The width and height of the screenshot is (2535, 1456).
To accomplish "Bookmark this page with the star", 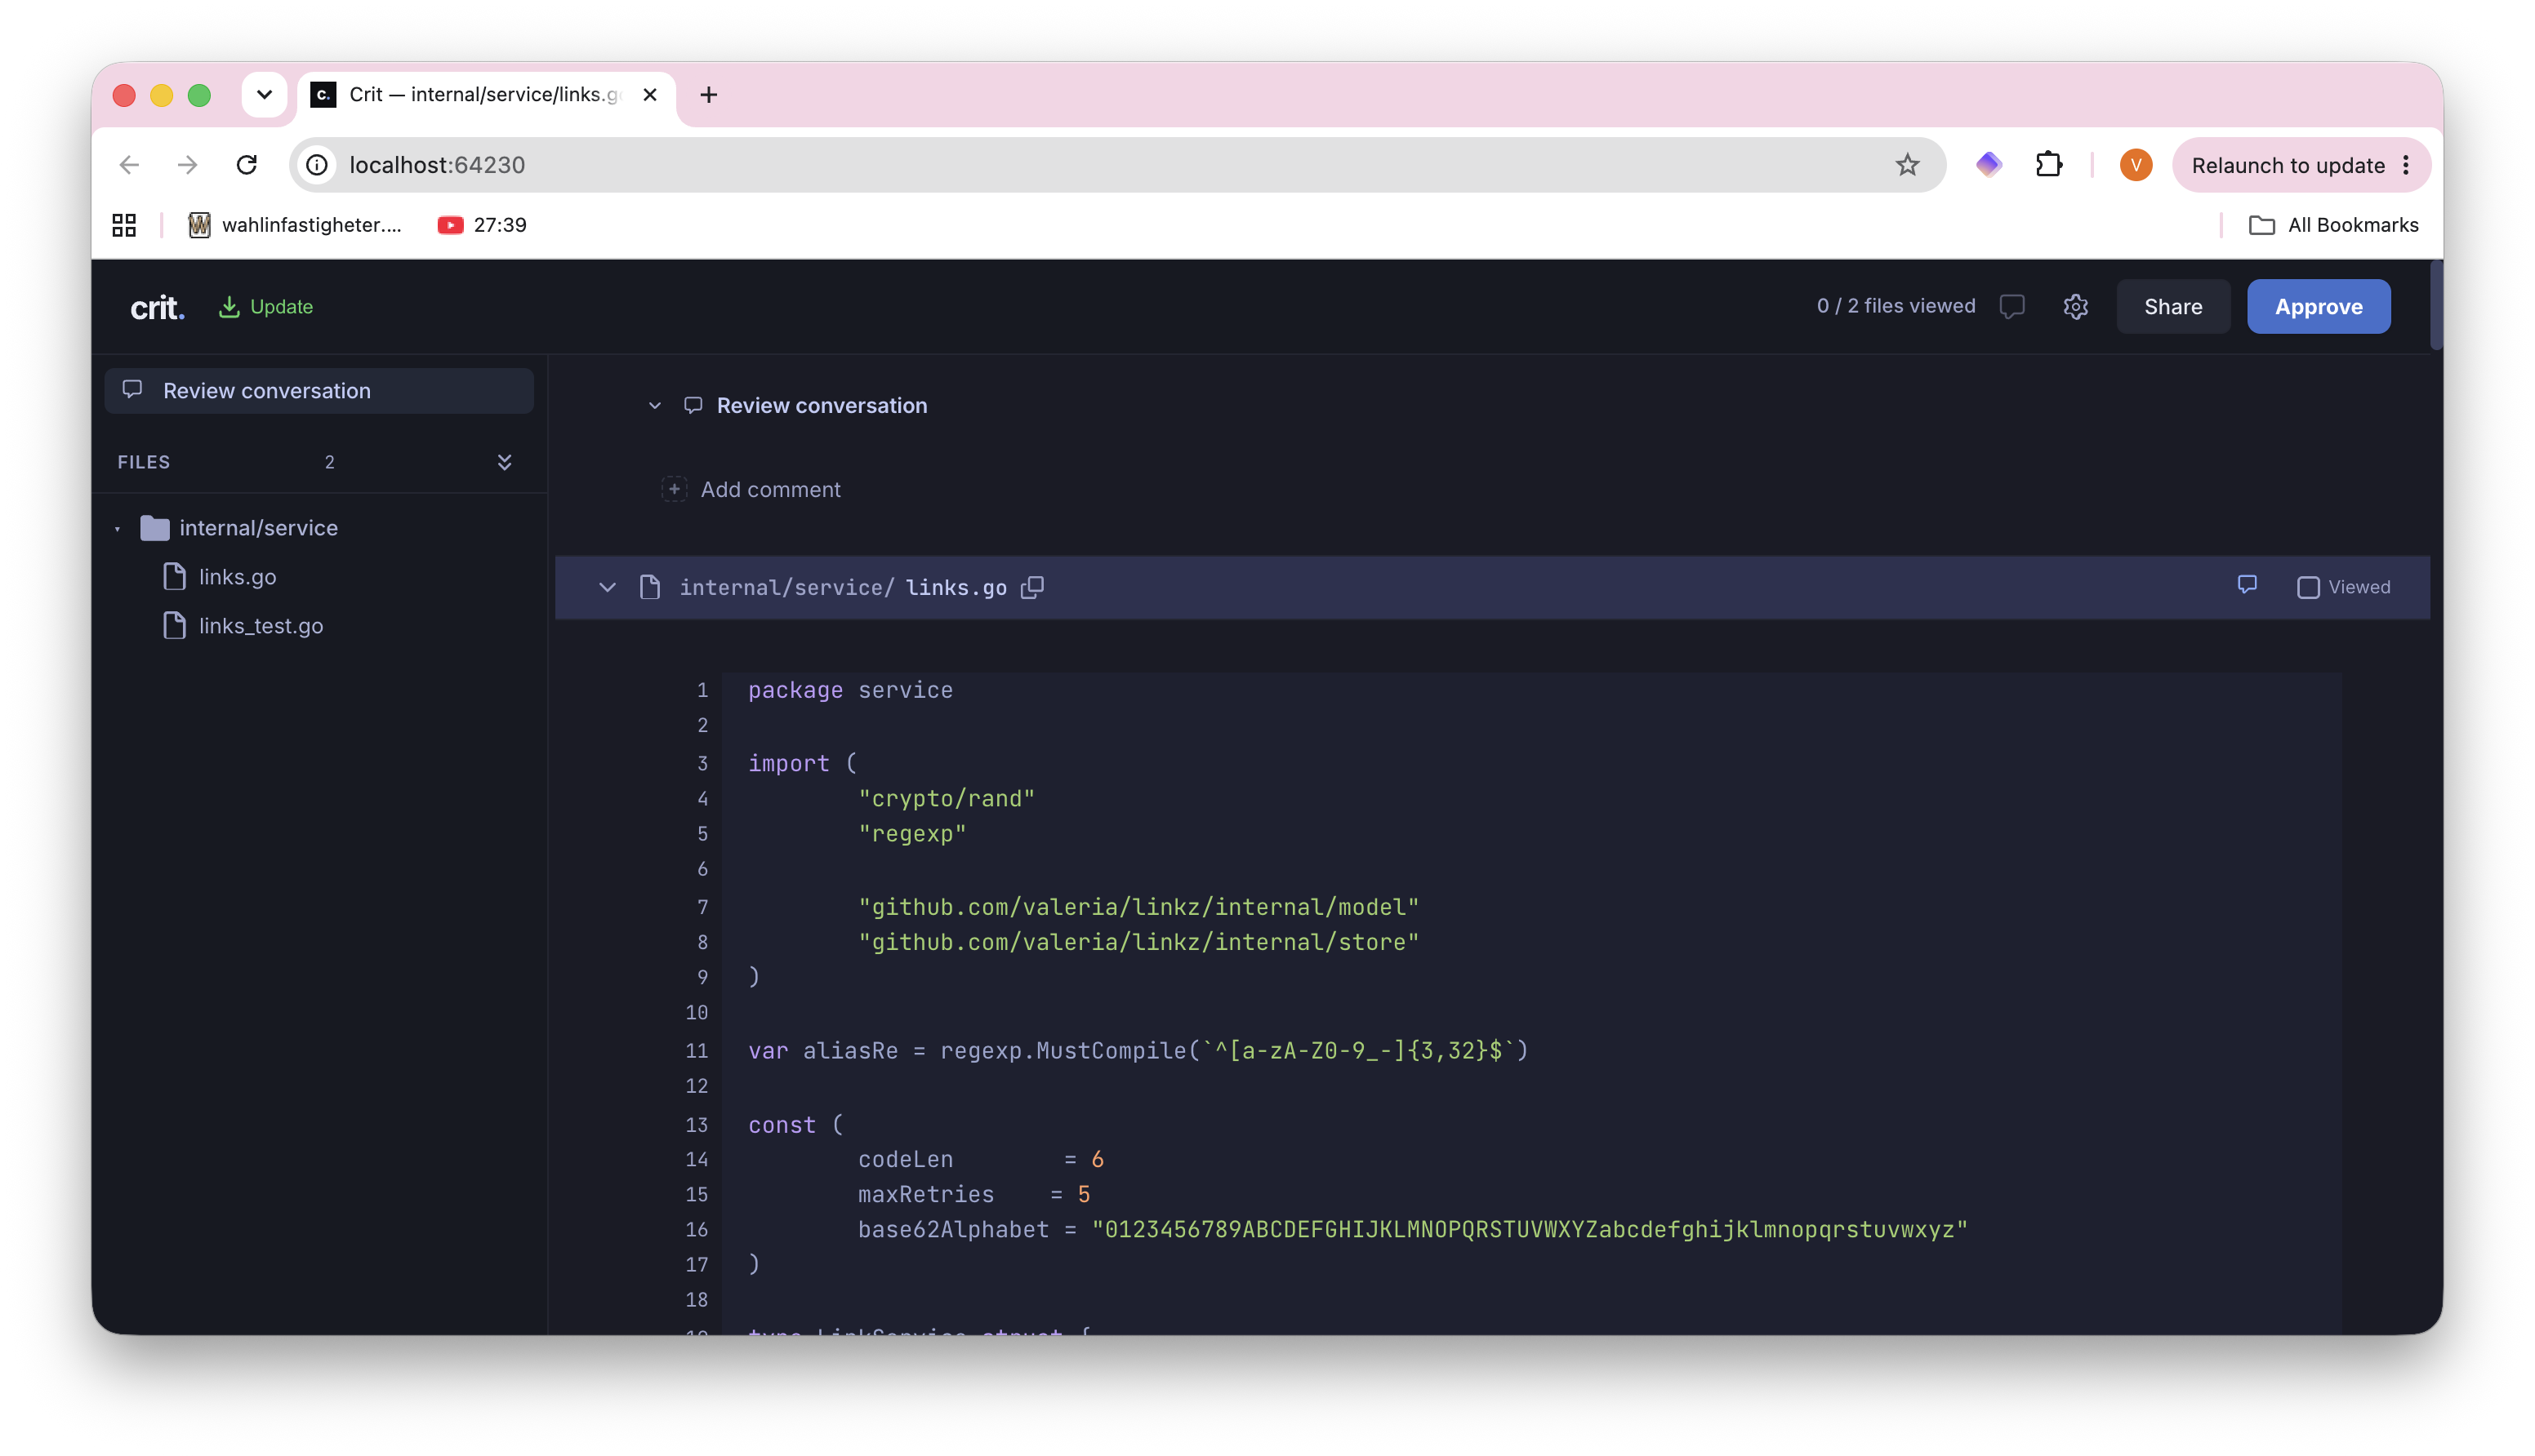I will (x=1907, y=165).
